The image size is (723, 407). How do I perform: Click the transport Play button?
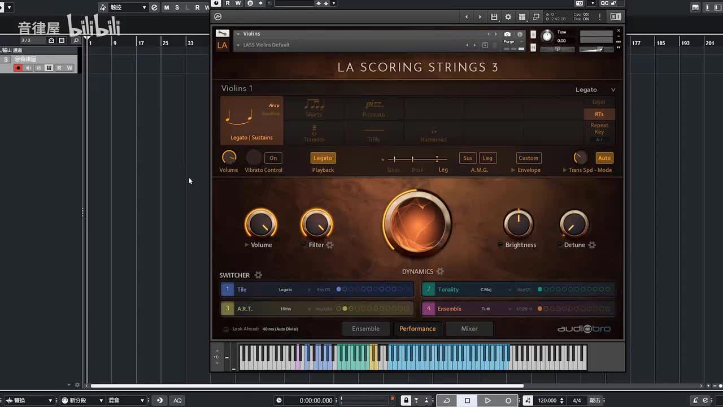(487, 400)
